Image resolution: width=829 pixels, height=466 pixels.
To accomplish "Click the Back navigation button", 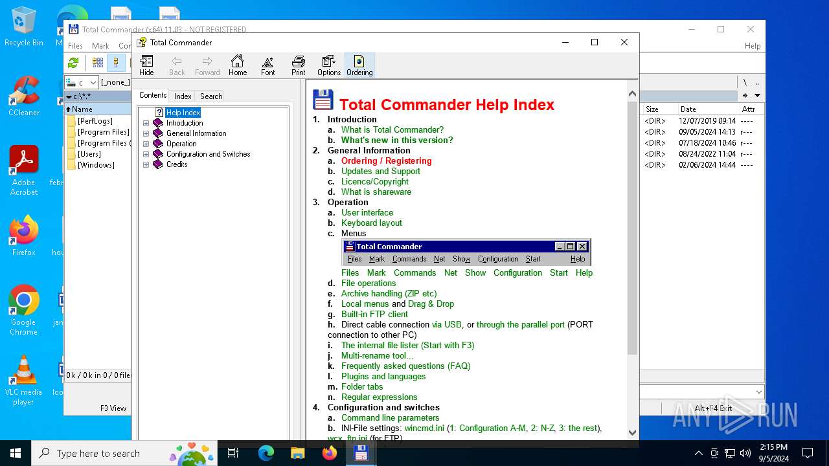I will point(177,65).
